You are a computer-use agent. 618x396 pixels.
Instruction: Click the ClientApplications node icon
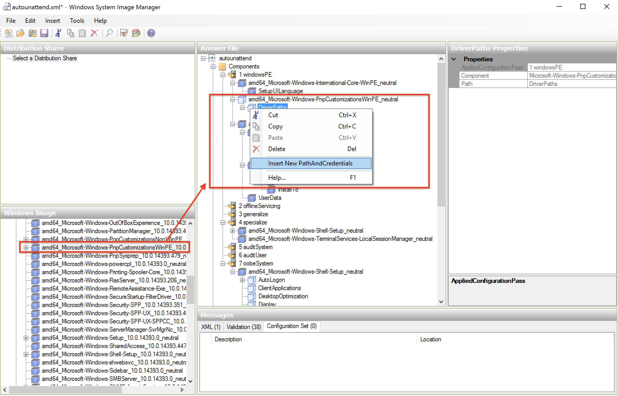(252, 288)
